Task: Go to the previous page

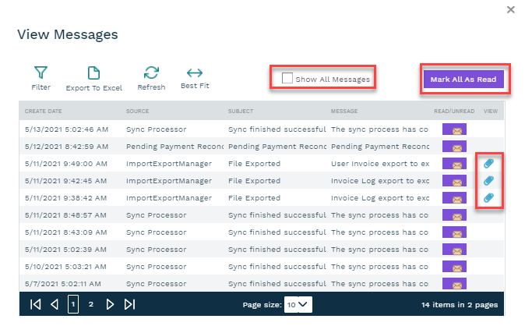Action: (55, 304)
